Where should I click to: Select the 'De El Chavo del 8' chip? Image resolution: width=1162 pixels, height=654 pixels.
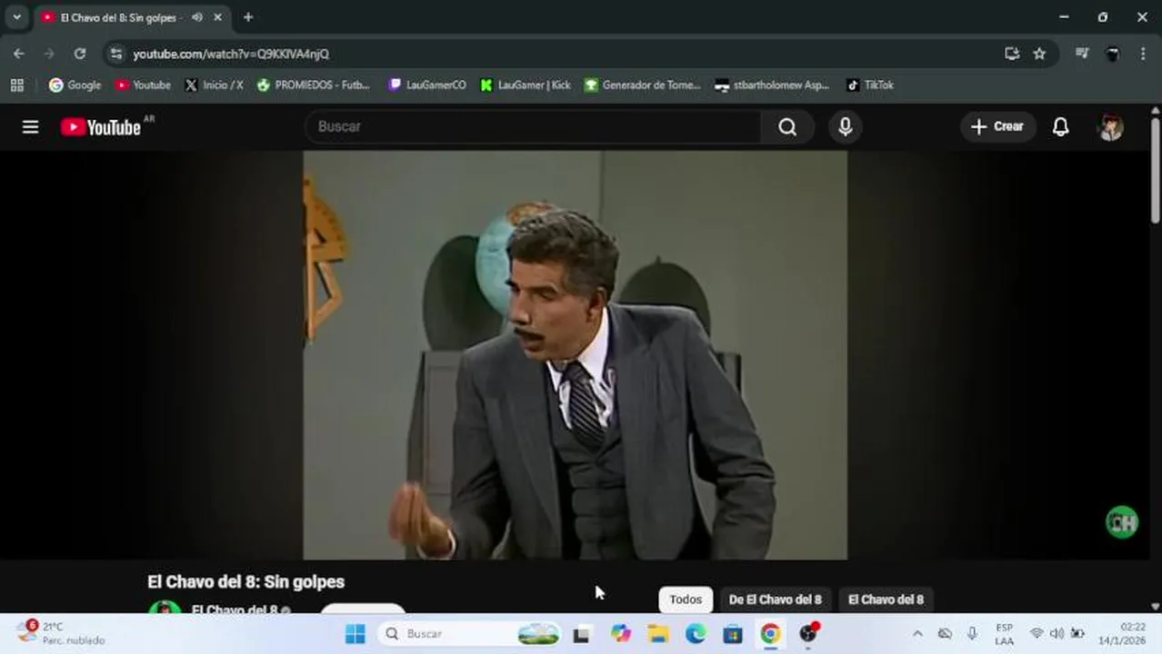(x=775, y=599)
